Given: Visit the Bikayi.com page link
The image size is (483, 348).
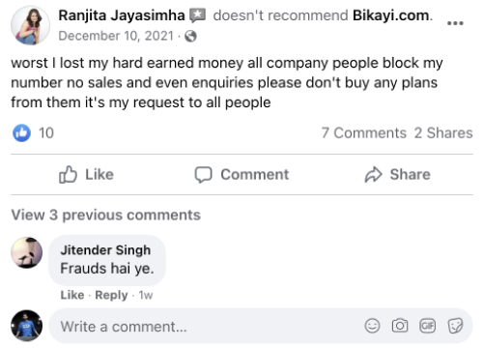Looking at the screenshot, I should click(x=391, y=15).
